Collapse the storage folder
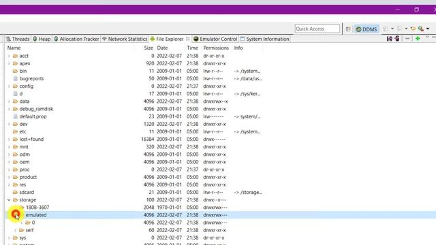This screenshot has height=245, width=436. (9, 199)
